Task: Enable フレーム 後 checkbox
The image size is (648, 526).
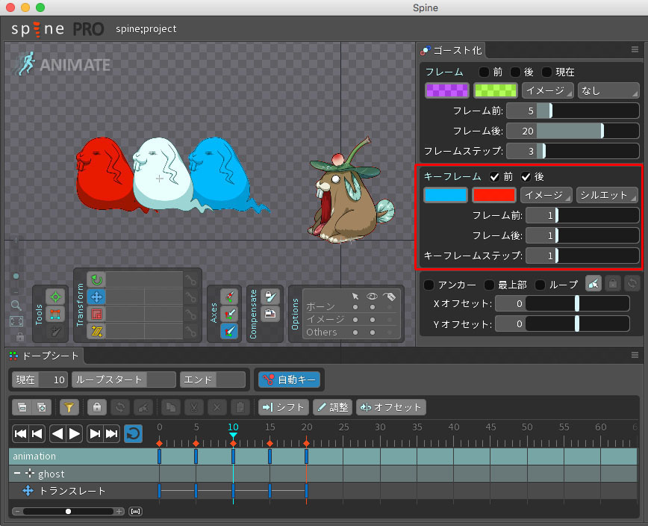Action: point(515,72)
